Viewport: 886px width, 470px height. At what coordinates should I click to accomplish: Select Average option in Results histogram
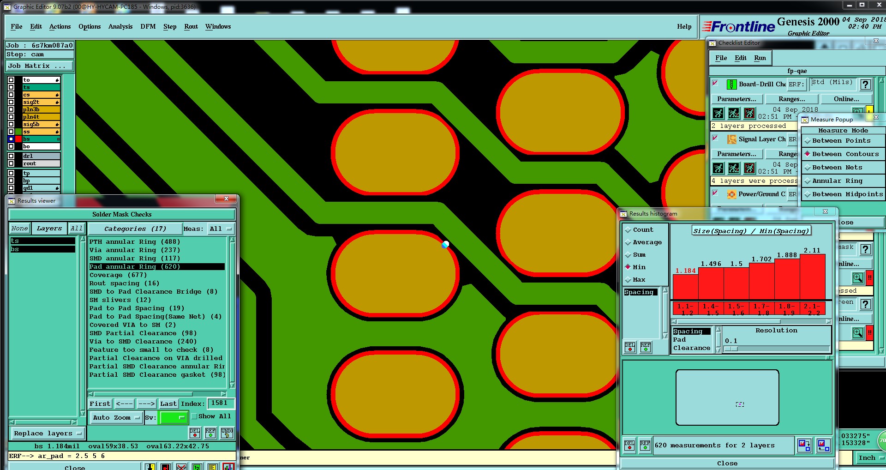tap(643, 242)
